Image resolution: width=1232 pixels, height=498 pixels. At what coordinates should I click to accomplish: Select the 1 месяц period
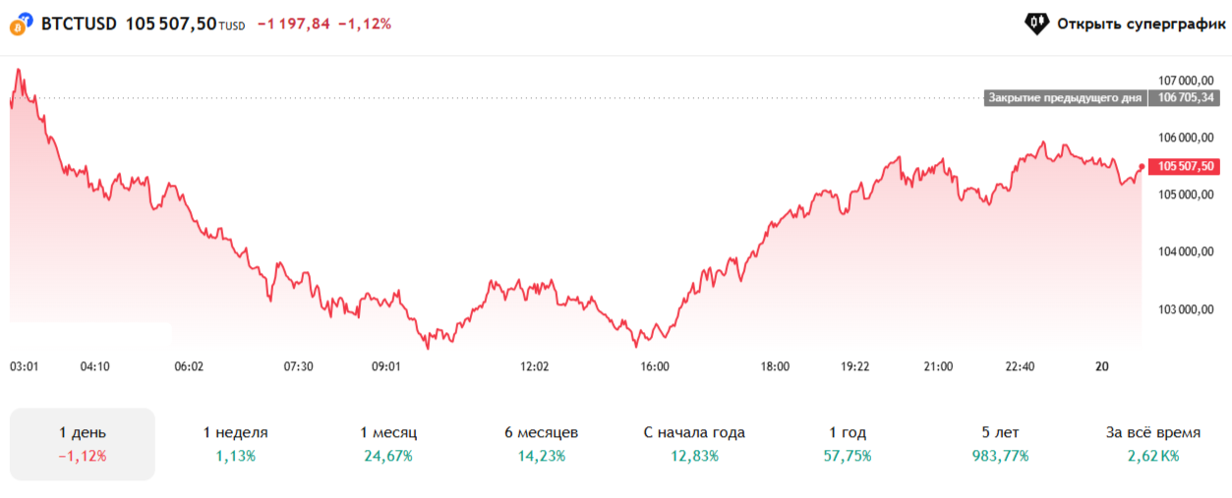(x=388, y=444)
